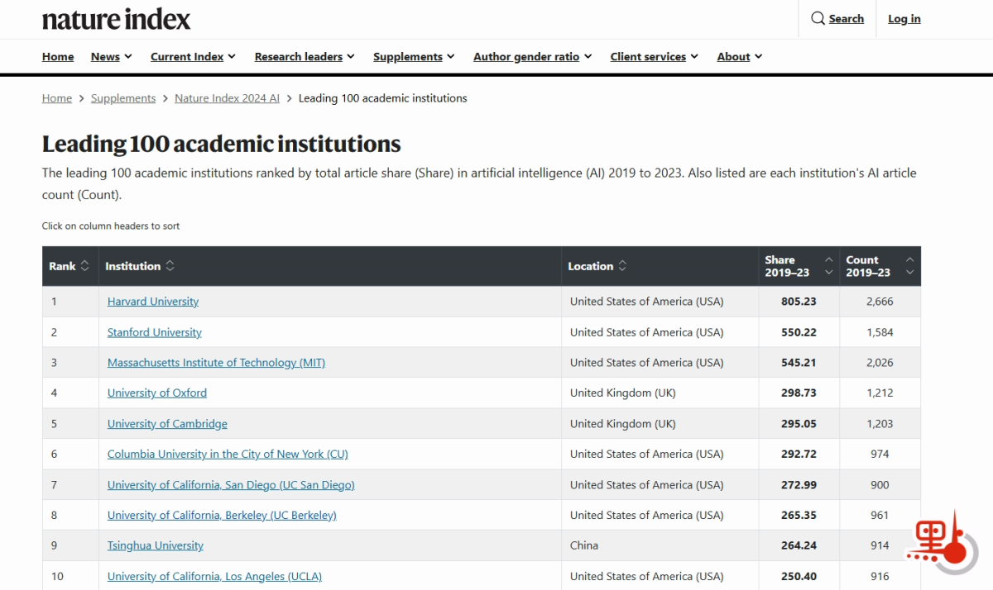Click University of Oxford's United Kingdom location
The image size is (993, 590).
pyautogui.click(x=623, y=393)
